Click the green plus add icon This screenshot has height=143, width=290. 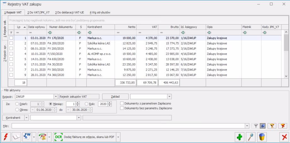click(241, 137)
